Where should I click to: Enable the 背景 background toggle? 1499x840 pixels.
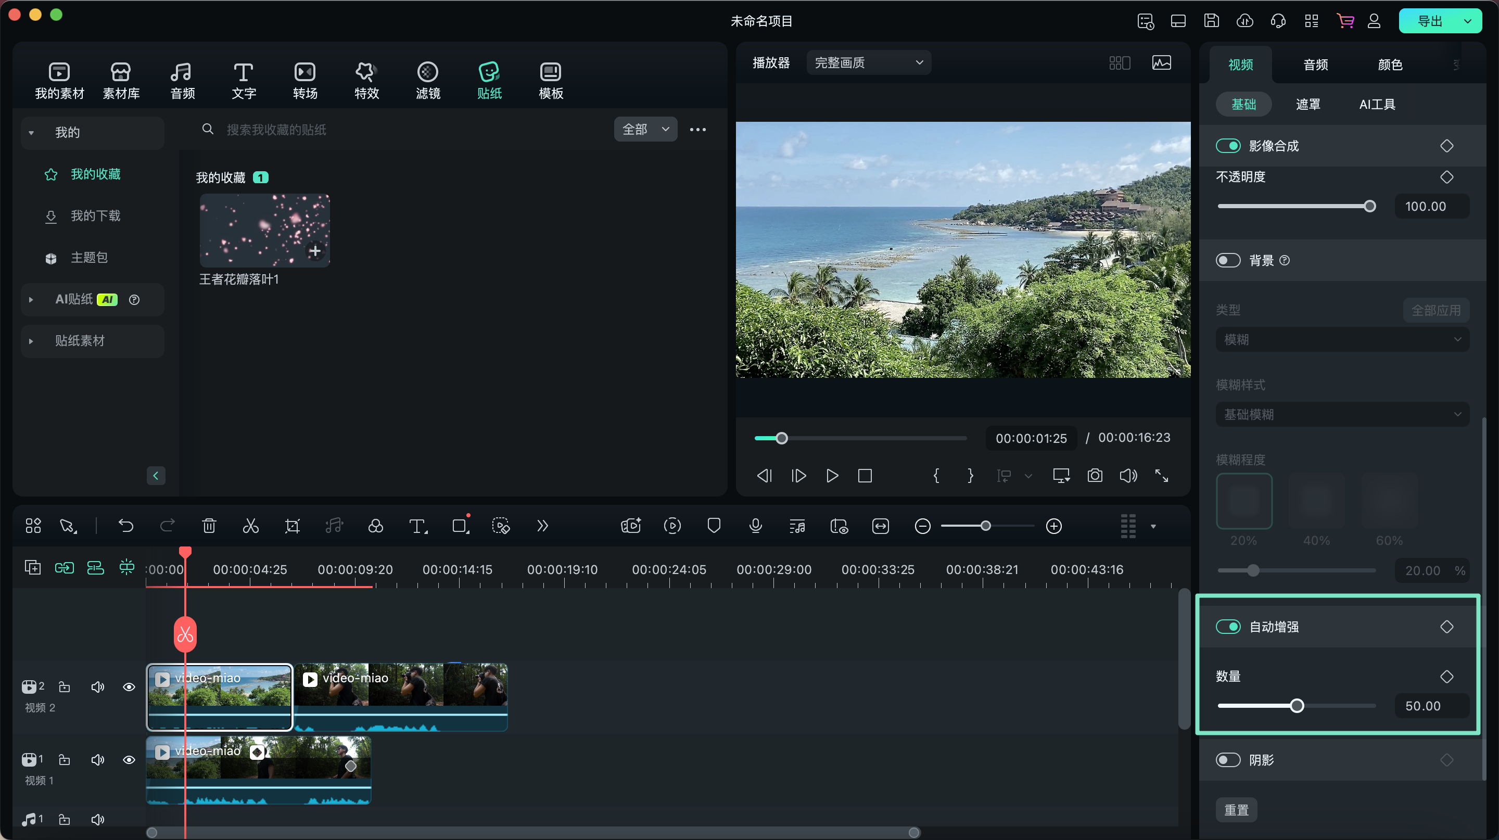(x=1228, y=261)
